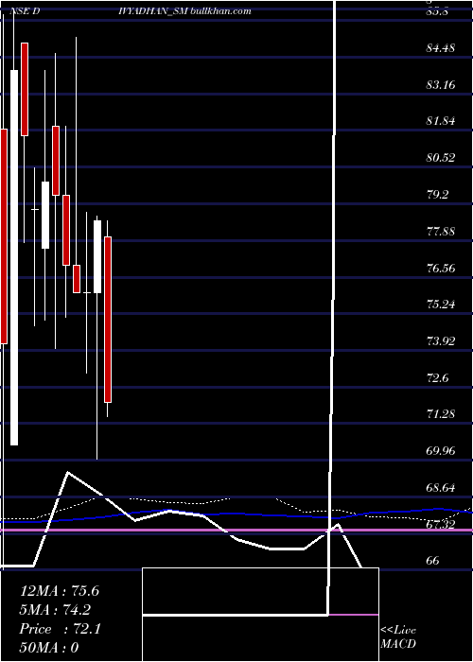Click the 12MA : 75.6 value
473x662 pixels.
[60, 591]
